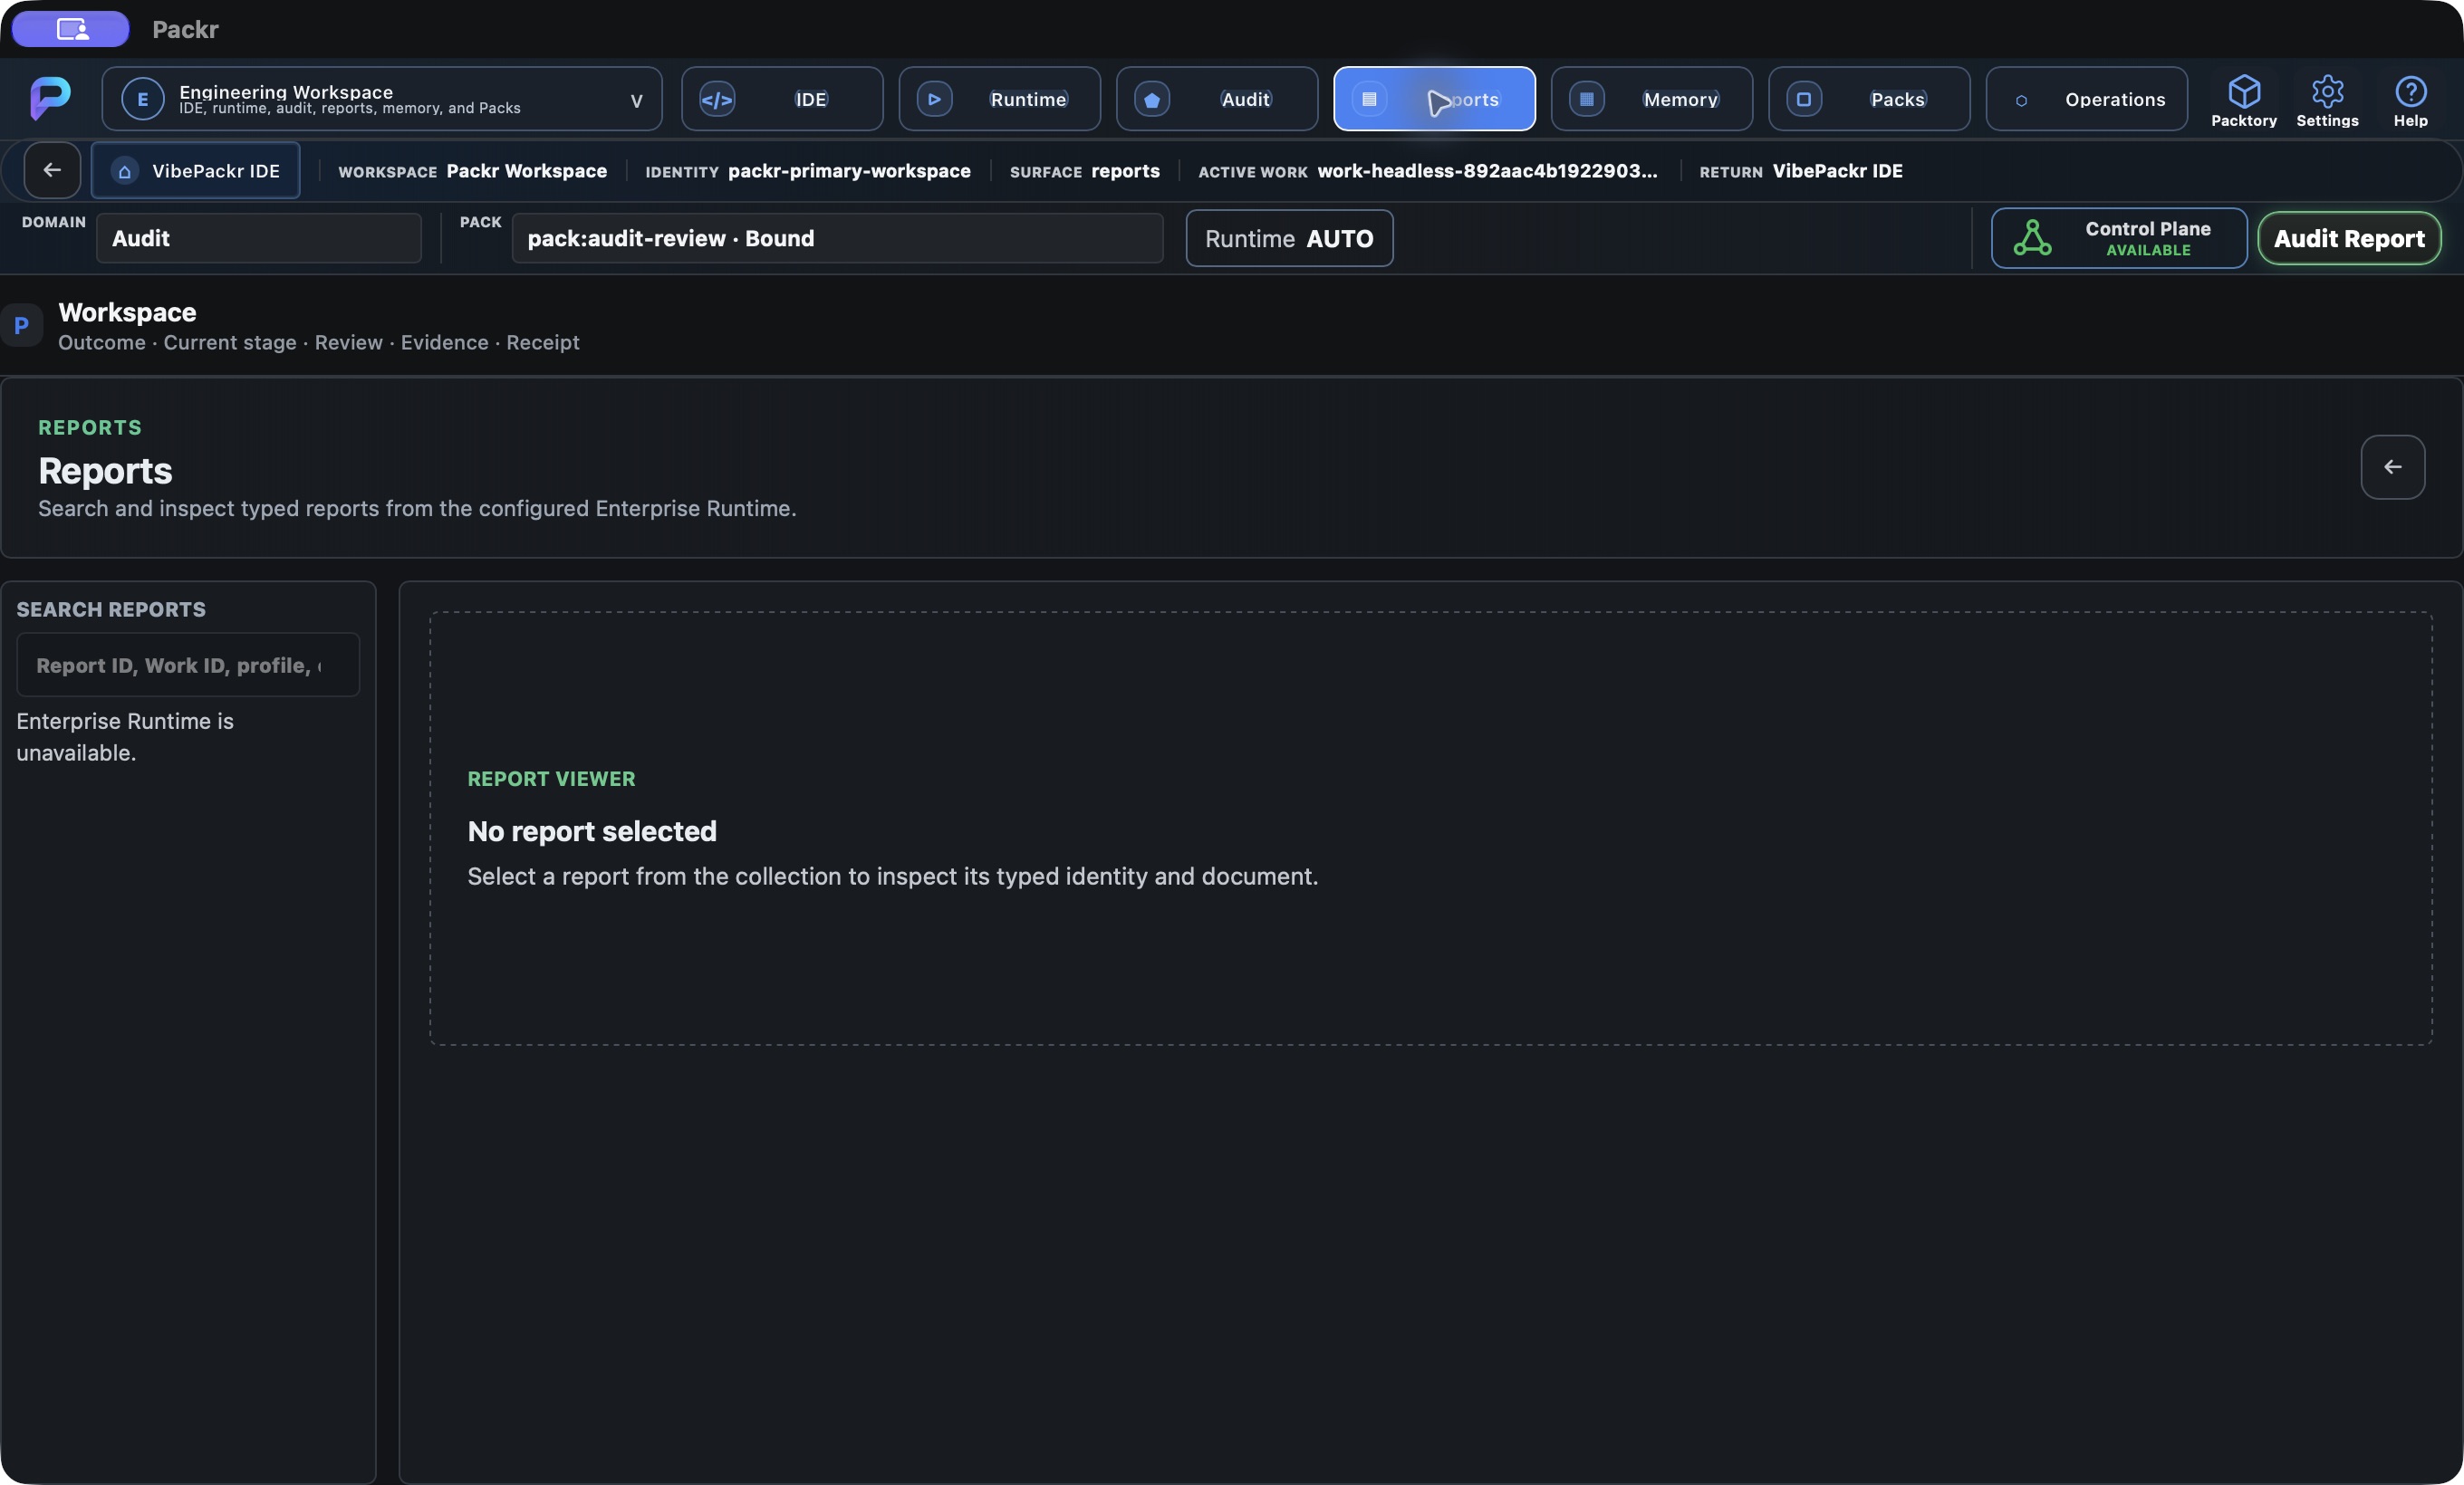Click the Reports tab square icon
This screenshot has width=2464, height=1485.
[x=1369, y=99]
